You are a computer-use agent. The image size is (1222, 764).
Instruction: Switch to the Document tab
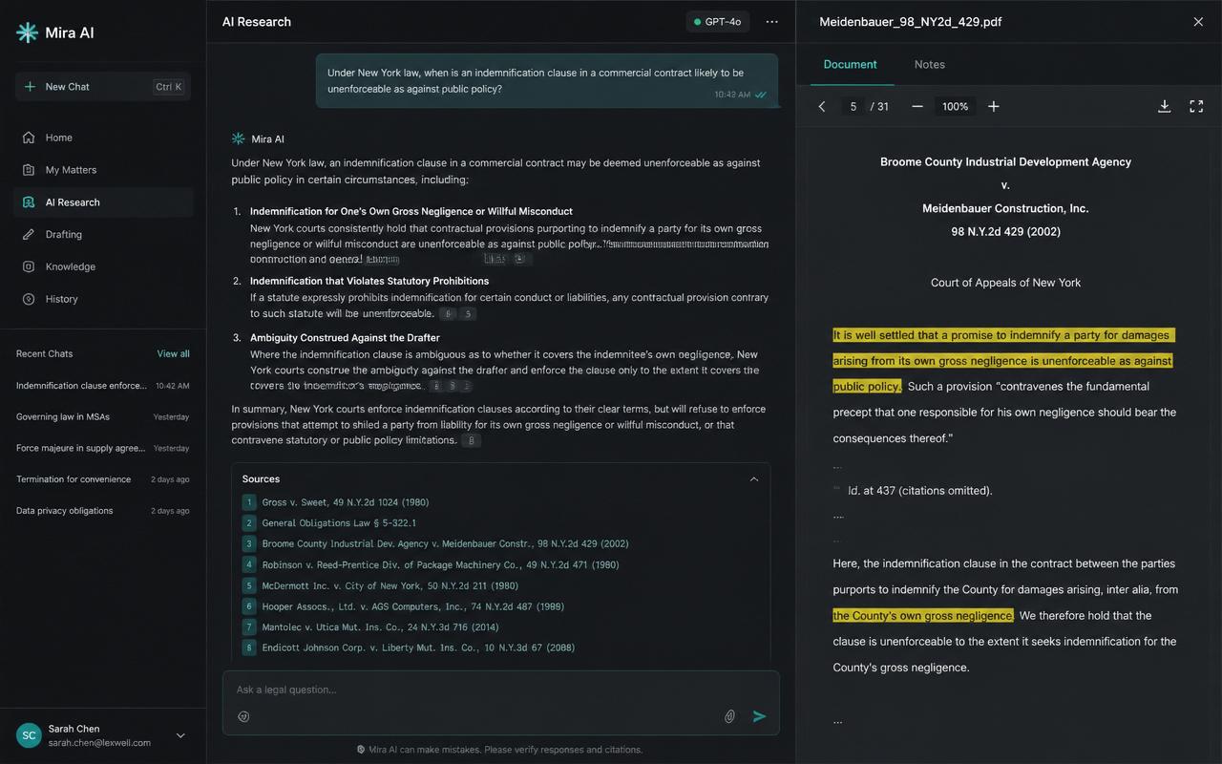tap(850, 65)
